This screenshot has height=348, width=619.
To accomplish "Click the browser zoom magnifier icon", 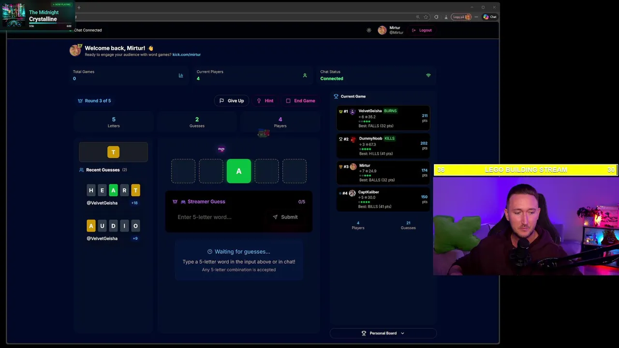I will click(x=418, y=17).
